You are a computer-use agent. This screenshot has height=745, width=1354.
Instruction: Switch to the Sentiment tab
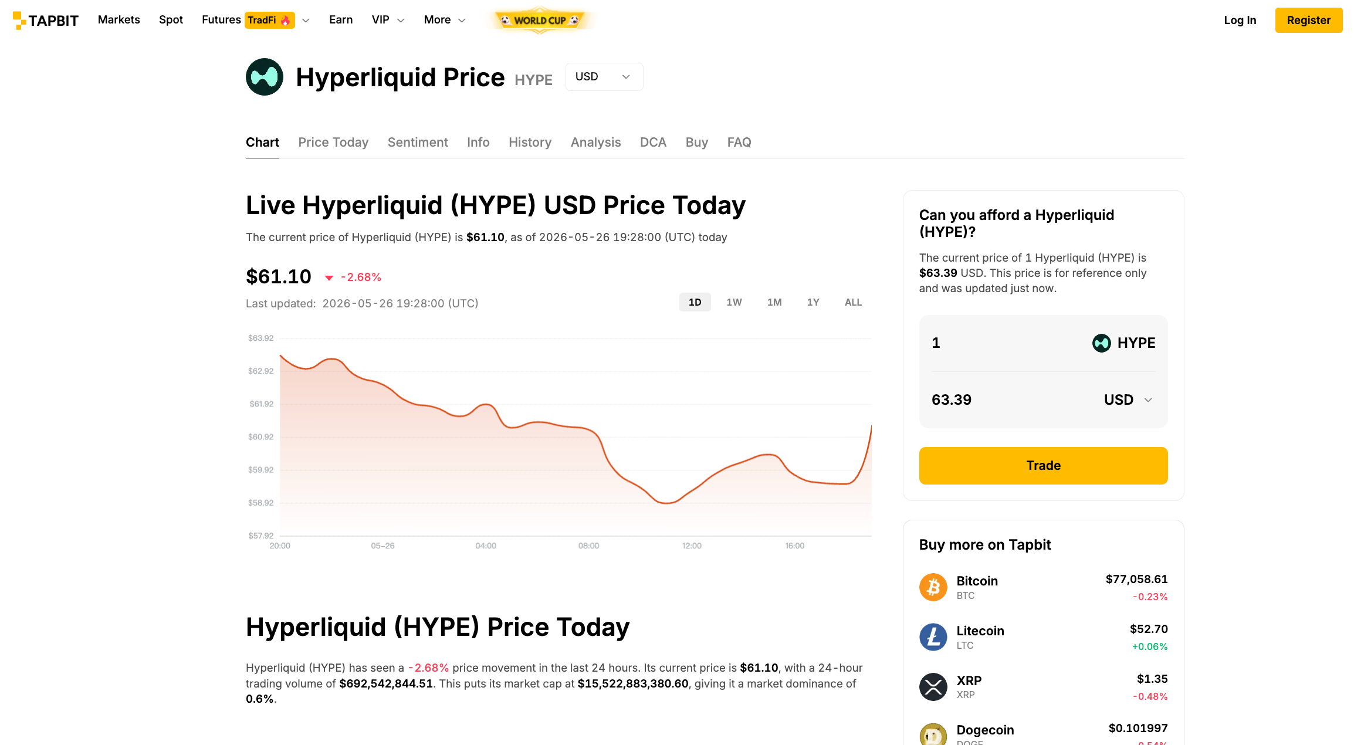418,143
